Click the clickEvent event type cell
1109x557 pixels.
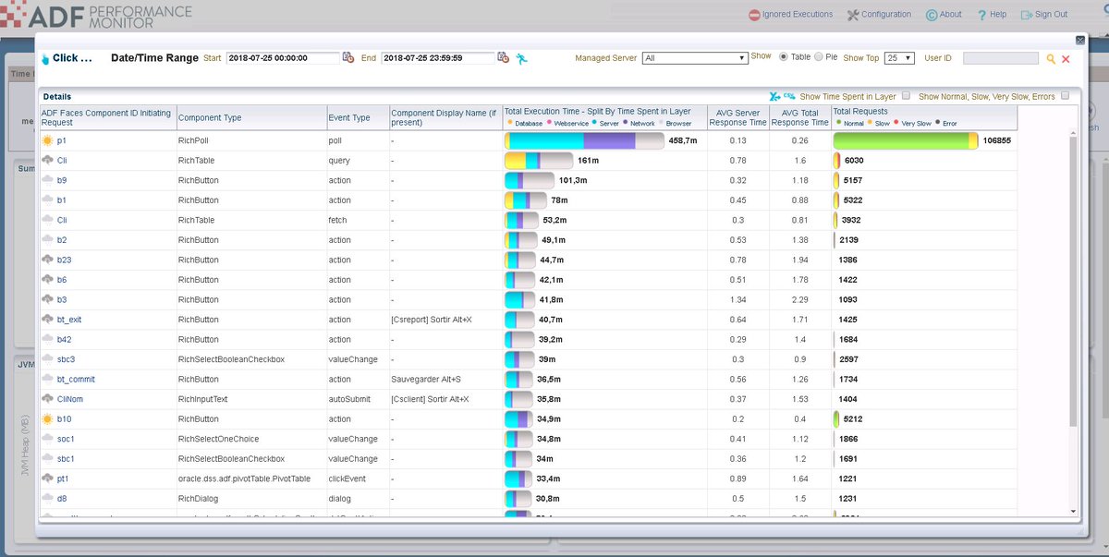[348, 478]
